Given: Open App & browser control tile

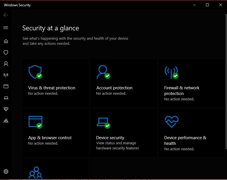Looking at the screenshot, I should [x=56, y=133].
